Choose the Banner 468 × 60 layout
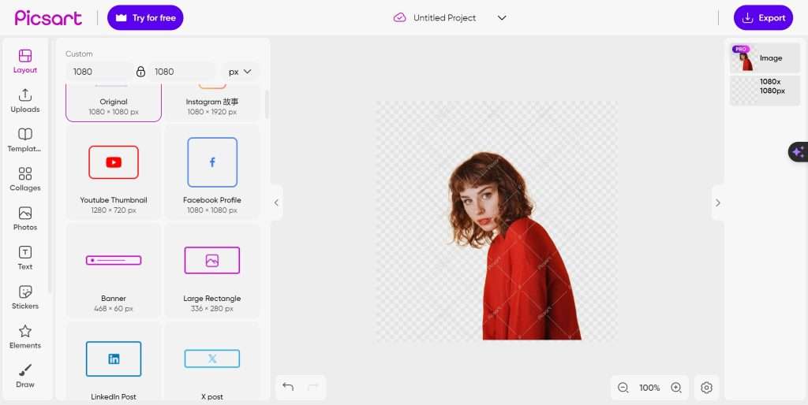808x405 pixels. 114,271
